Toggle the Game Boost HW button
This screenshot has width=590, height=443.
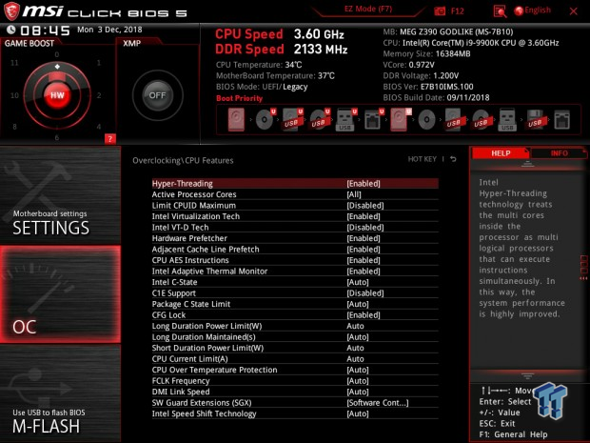tap(57, 95)
